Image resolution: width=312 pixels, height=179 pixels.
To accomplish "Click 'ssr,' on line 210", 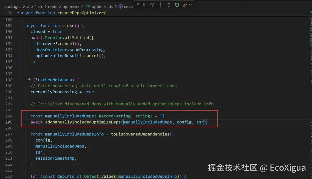I will pyautogui.click(x=40, y=152).
